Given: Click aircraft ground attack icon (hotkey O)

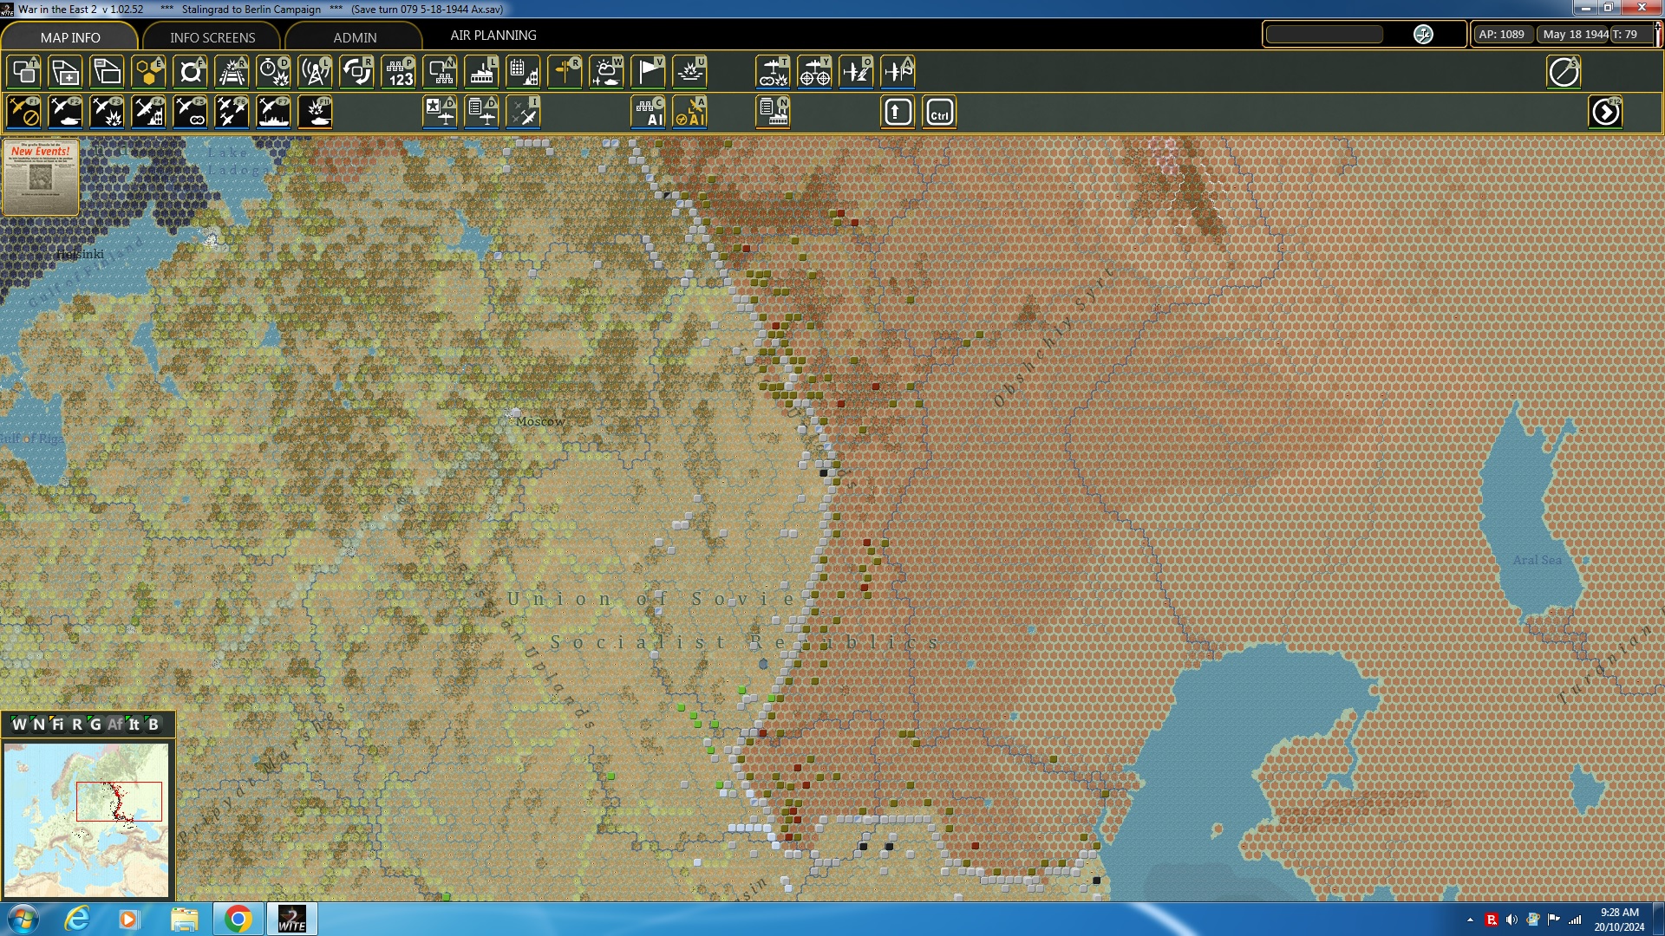Looking at the screenshot, I should coord(856,72).
